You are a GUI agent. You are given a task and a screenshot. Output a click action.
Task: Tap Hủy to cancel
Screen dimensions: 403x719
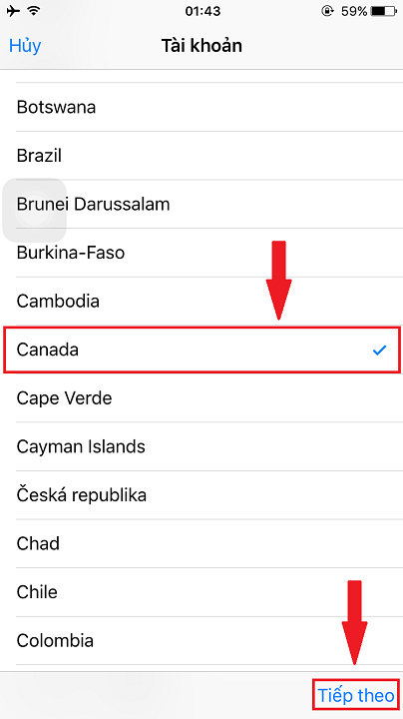click(x=25, y=46)
